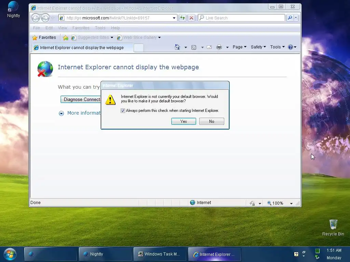Open the zoom level dropdown arrow
Image resolution: width=350 pixels, height=262 pixels.
[291, 203]
